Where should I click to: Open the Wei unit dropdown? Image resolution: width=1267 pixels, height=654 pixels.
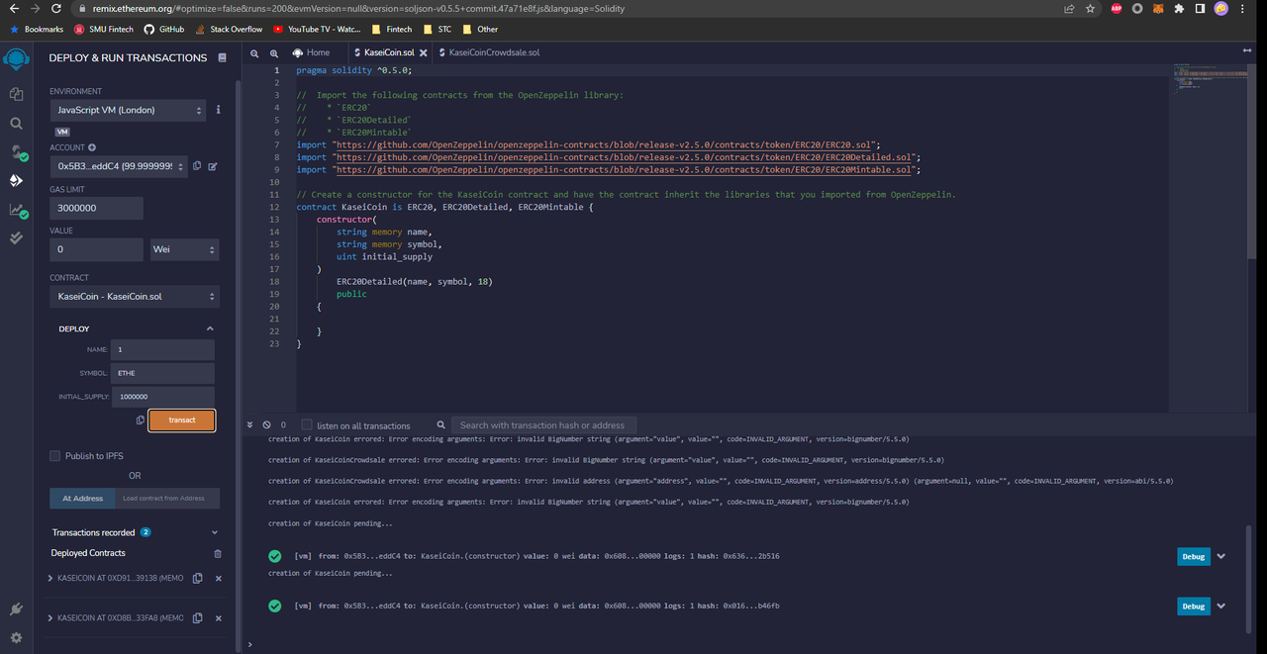[185, 249]
